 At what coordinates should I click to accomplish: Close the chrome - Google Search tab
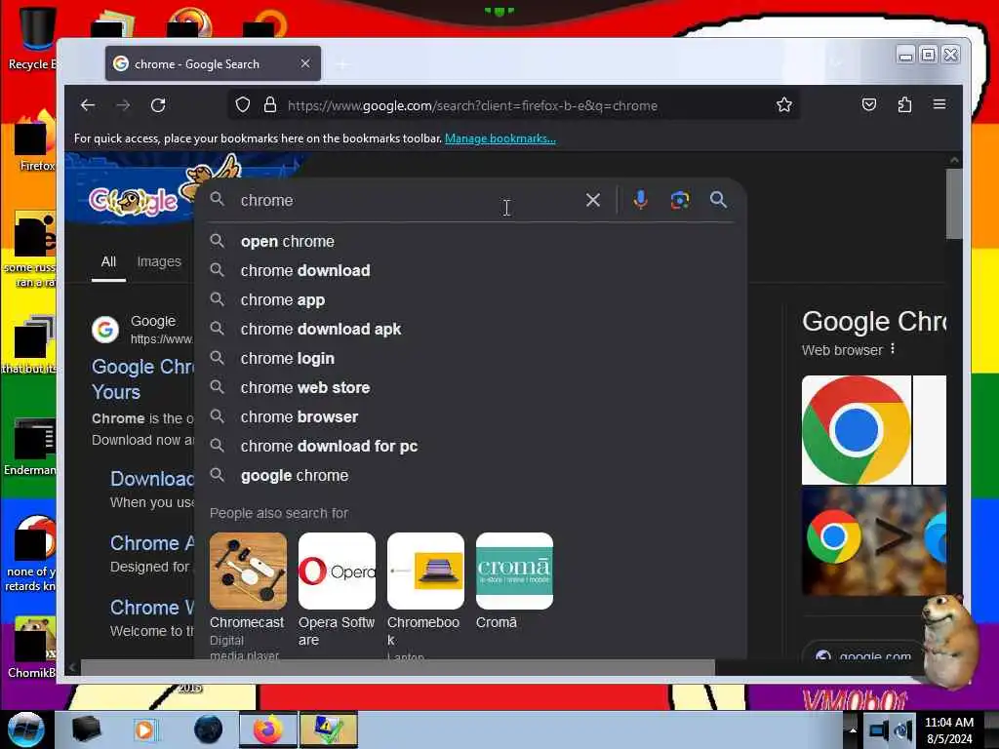[305, 63]
